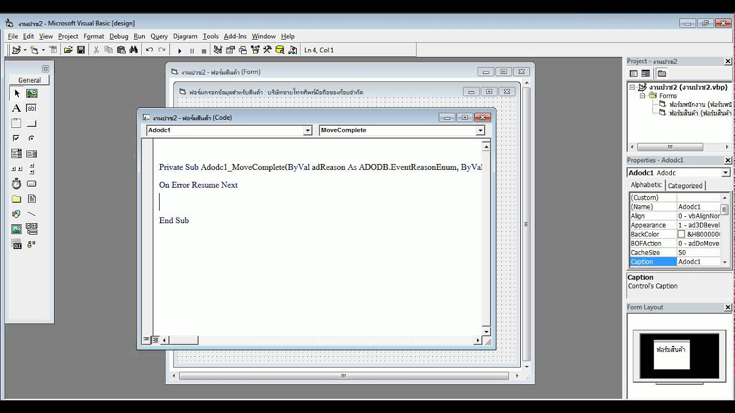Open the File menu
This screenshot has height=413, width=735.
(13, 36)
